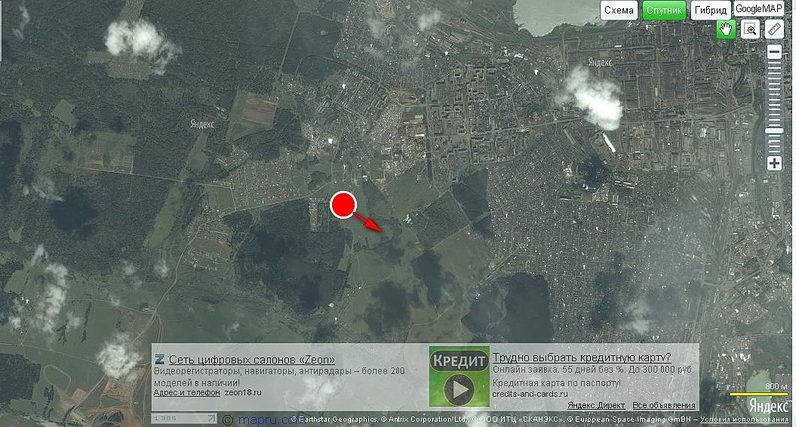Image resolution: width=796 pixels, height=427 pixels.
Task: Select the ruler distance measurement tool
Action: tap(775, 30)
